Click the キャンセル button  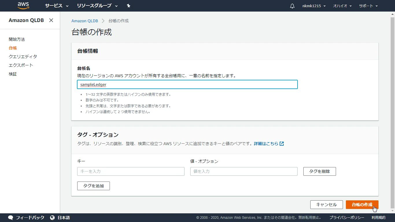click(x=326, y=205)
